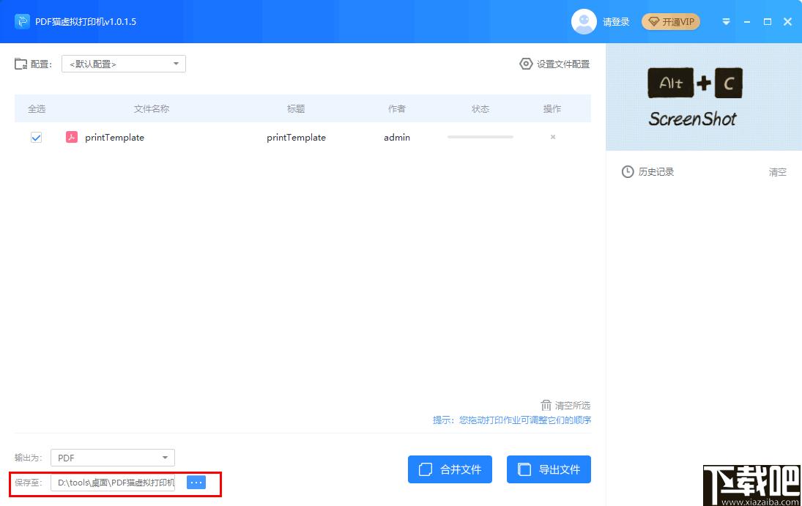Click the history clock icon

(x=628, y=172)
